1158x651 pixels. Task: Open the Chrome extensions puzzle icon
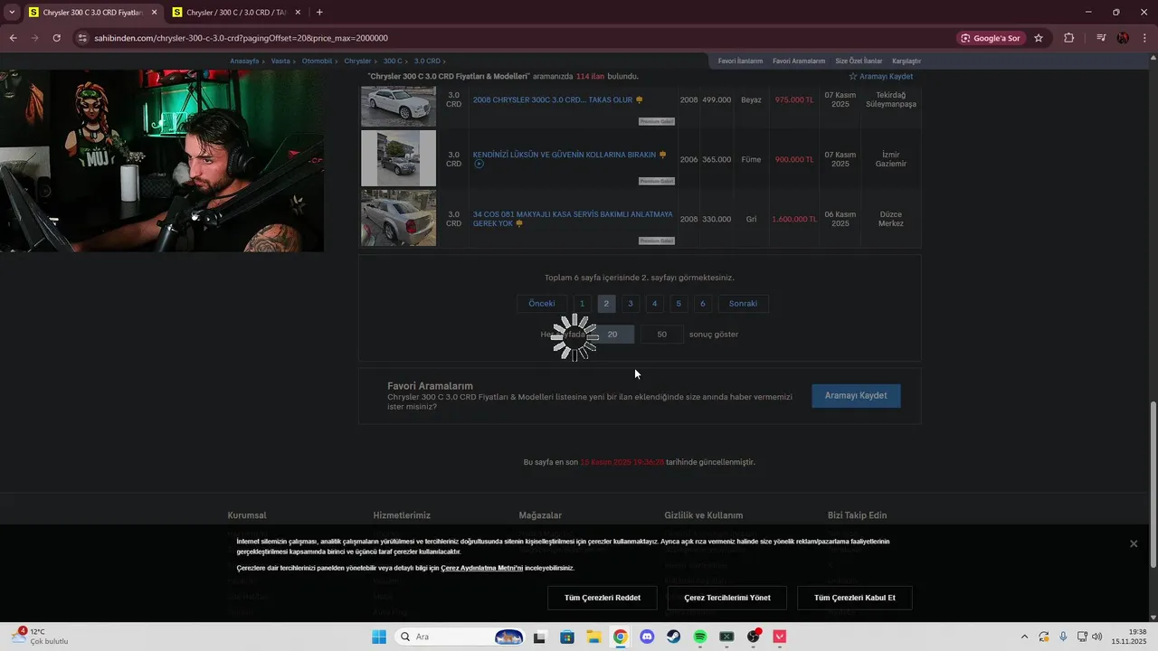click(1068, 38)
